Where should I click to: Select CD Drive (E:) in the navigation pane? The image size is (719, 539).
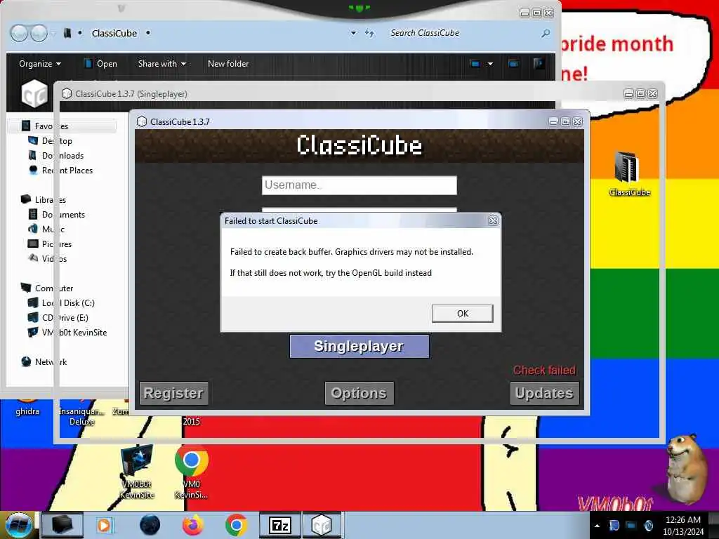click(x=65, y=318)
